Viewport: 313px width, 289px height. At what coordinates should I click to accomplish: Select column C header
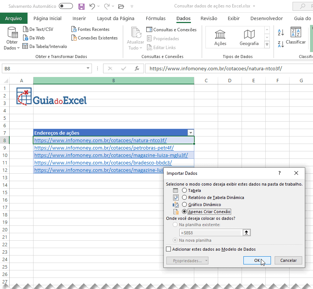[x=206, y=81]
